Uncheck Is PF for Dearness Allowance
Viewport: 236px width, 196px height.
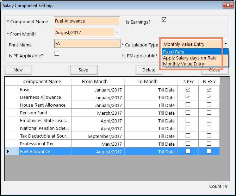tap(188, 97)
